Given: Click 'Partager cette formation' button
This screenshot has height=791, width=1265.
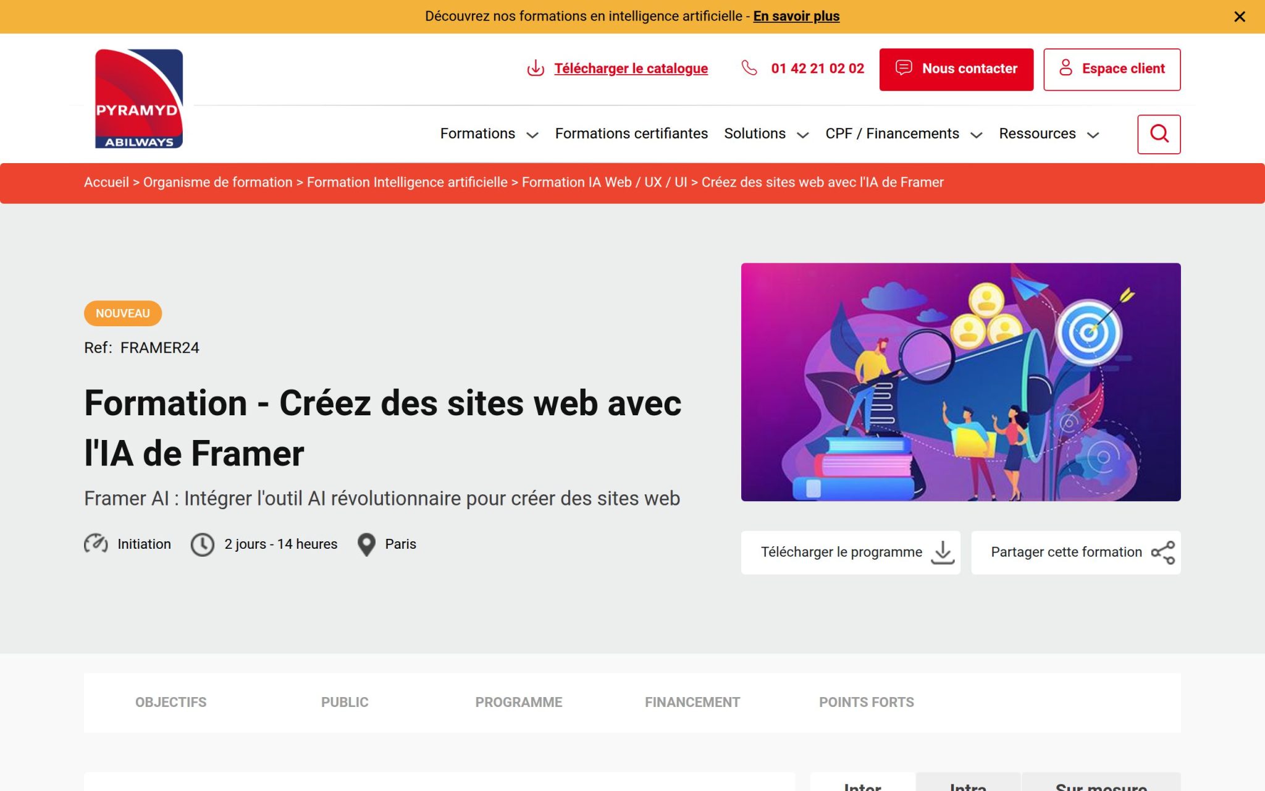Looking at the screenshot, I should [1075, 552].
